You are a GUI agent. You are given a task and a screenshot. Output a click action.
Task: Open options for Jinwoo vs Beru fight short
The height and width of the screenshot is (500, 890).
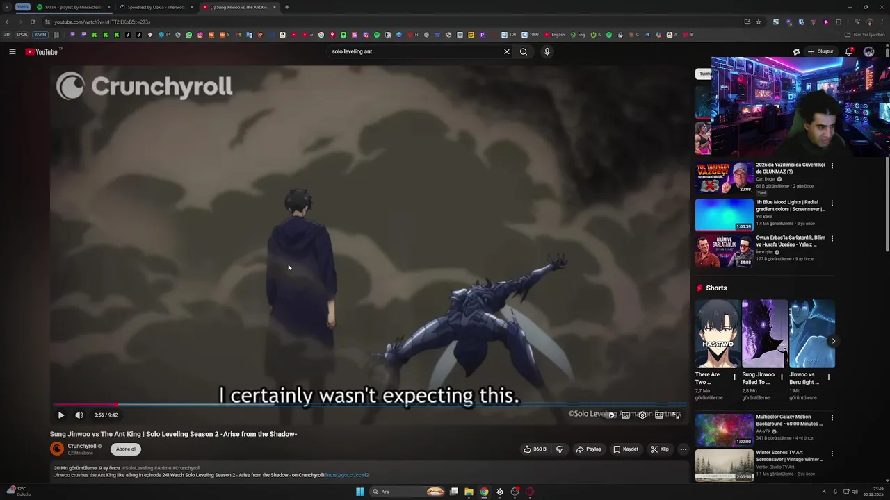828,377
